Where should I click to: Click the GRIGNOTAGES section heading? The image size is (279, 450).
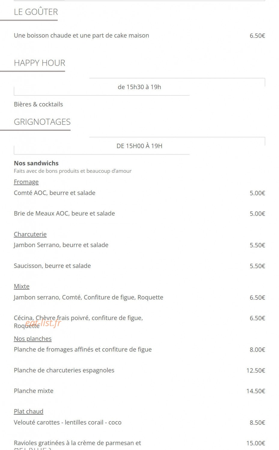click(x=42, y=122)
